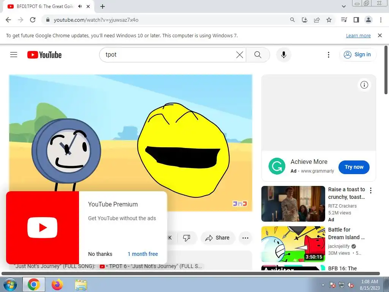Start voice search with the microphone
The image size is (389, 292).
point(283,55)
